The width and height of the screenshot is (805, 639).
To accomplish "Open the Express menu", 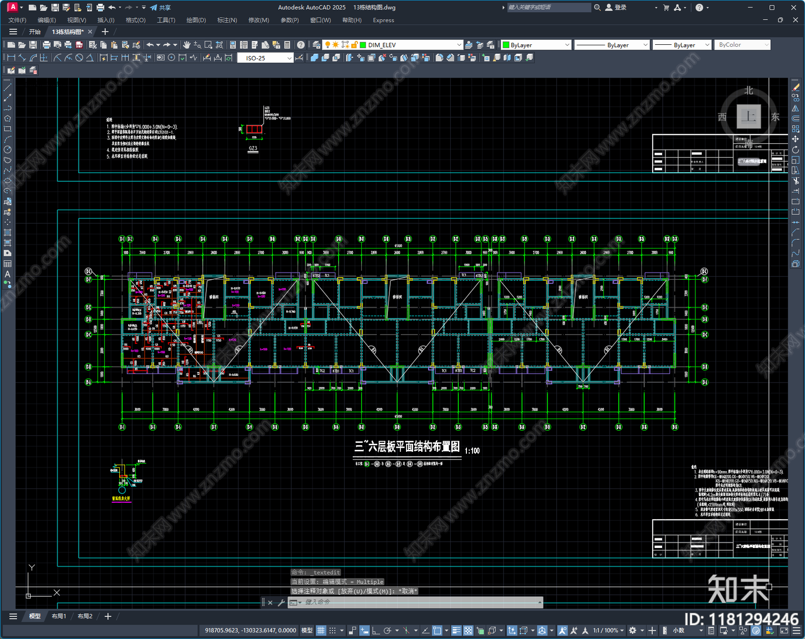I will click(383, 20).
